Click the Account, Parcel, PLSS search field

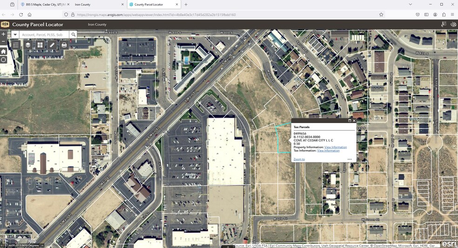point(44,34)
